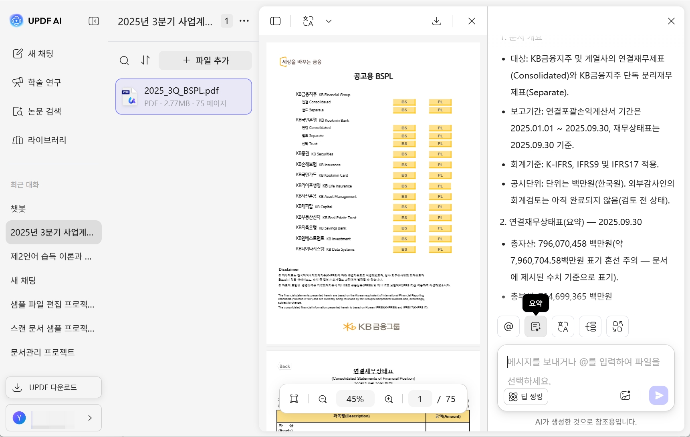
Task: Click the @ mention file icon
Action: coord(508,326)
